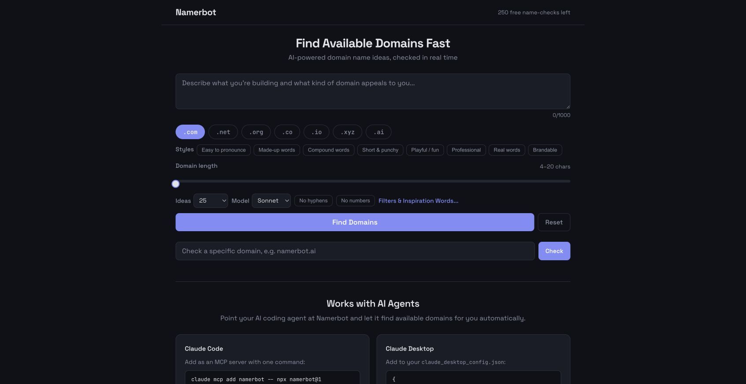
Task: Open the Model dropdown showing Sonnet
Action: (x=271, y=201)
